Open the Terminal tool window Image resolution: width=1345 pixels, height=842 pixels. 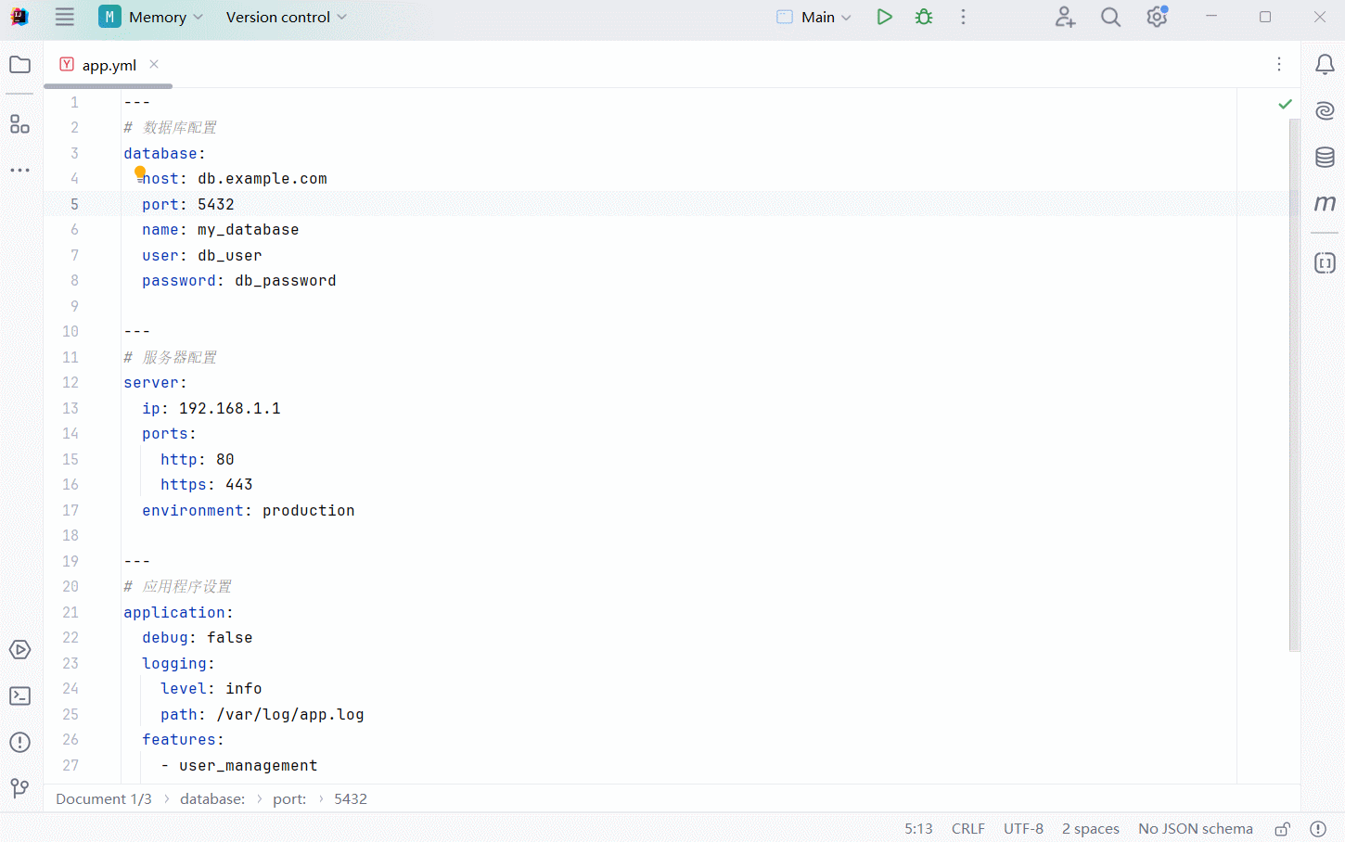click(19, 696)
